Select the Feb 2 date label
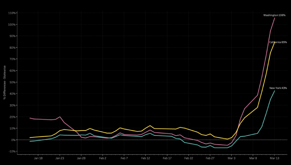291x165 pixels. coord(103,158)
